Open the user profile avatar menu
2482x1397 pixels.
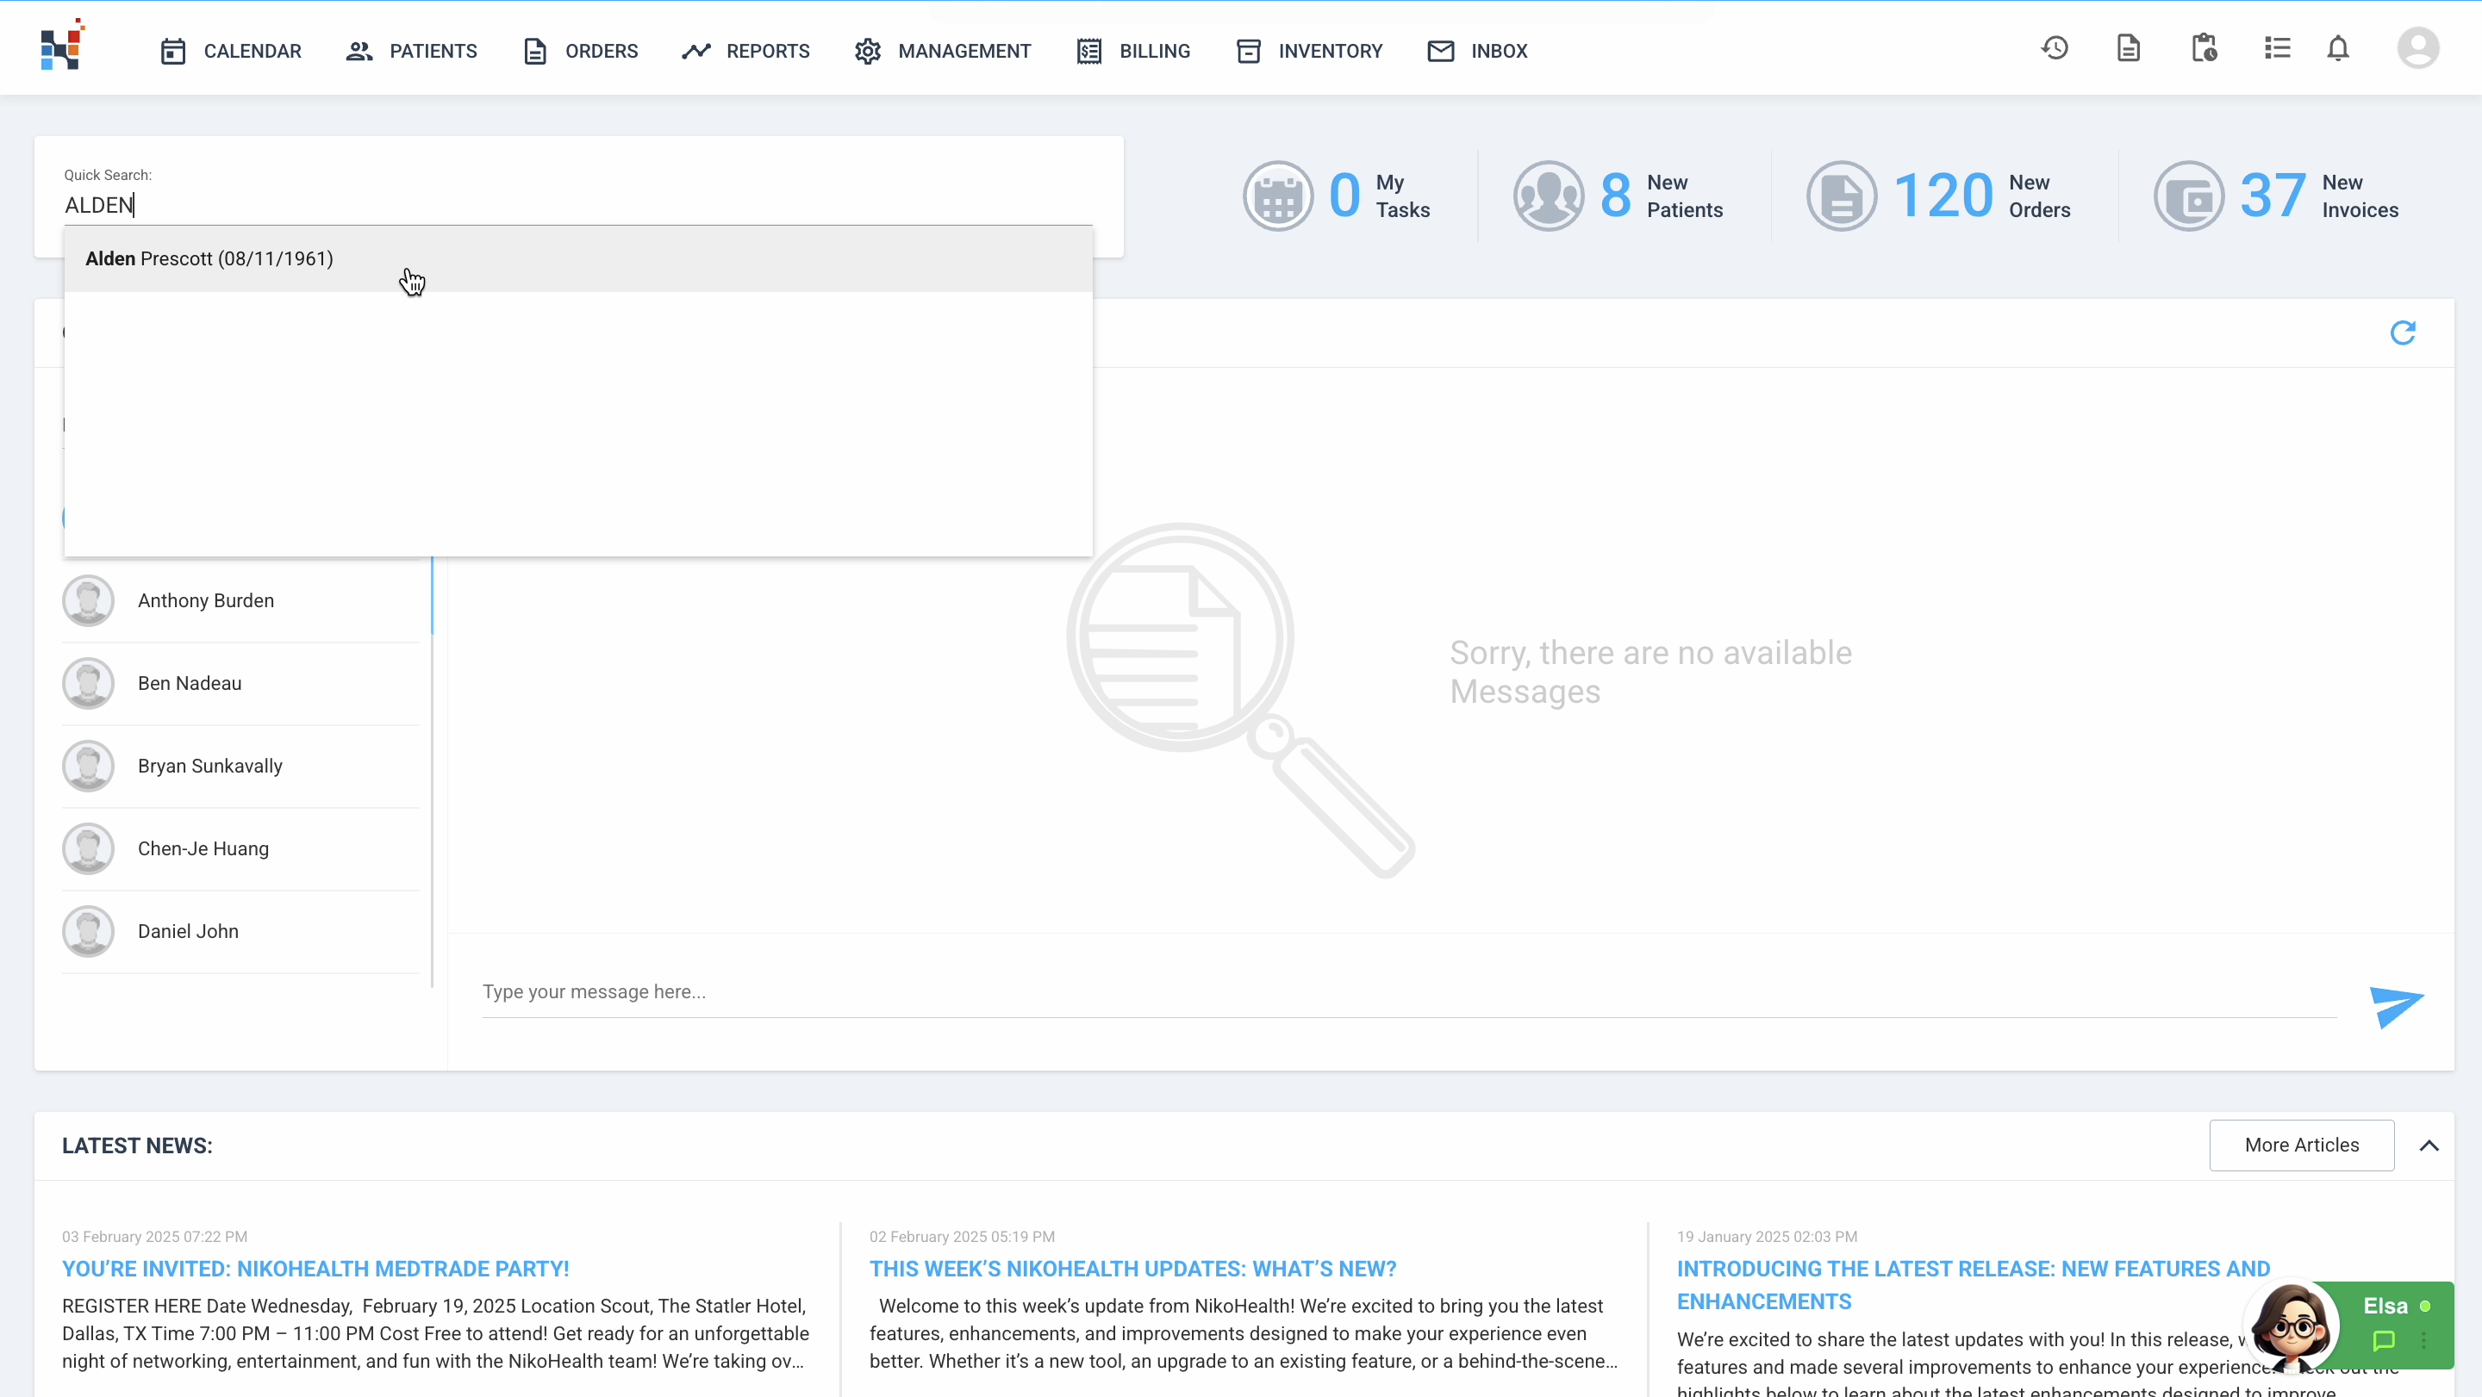click(x=2417, y=48)
